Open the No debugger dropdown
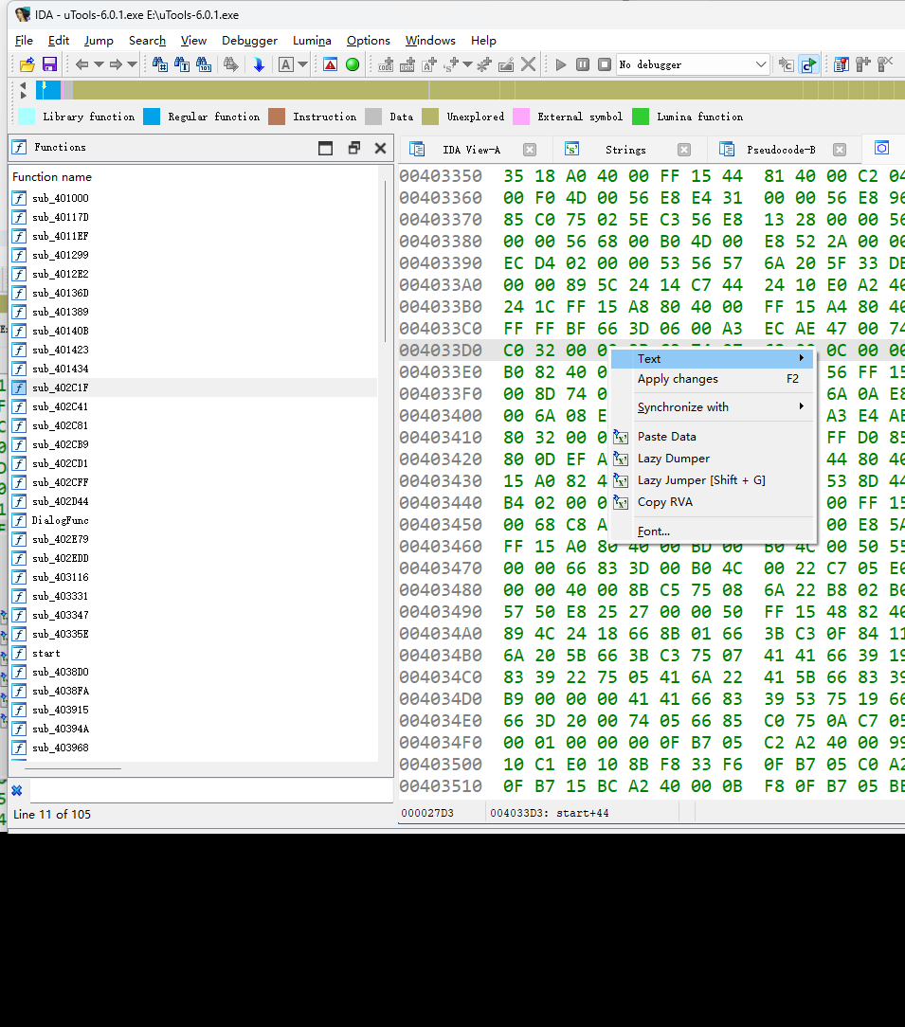This screenshot has height=1027, width=905. point(760,64)
